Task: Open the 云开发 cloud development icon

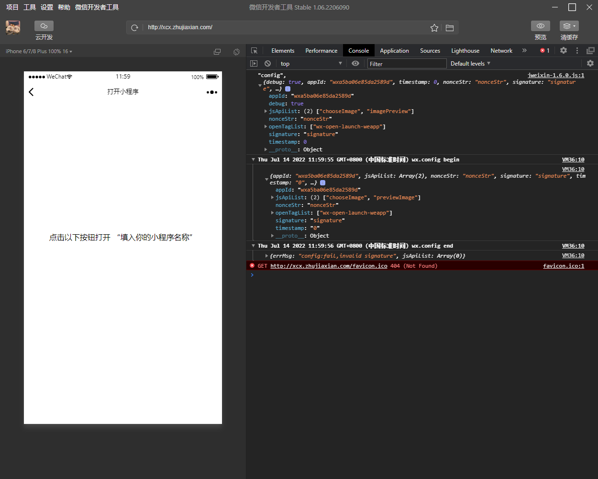Action: click(44, 26)
